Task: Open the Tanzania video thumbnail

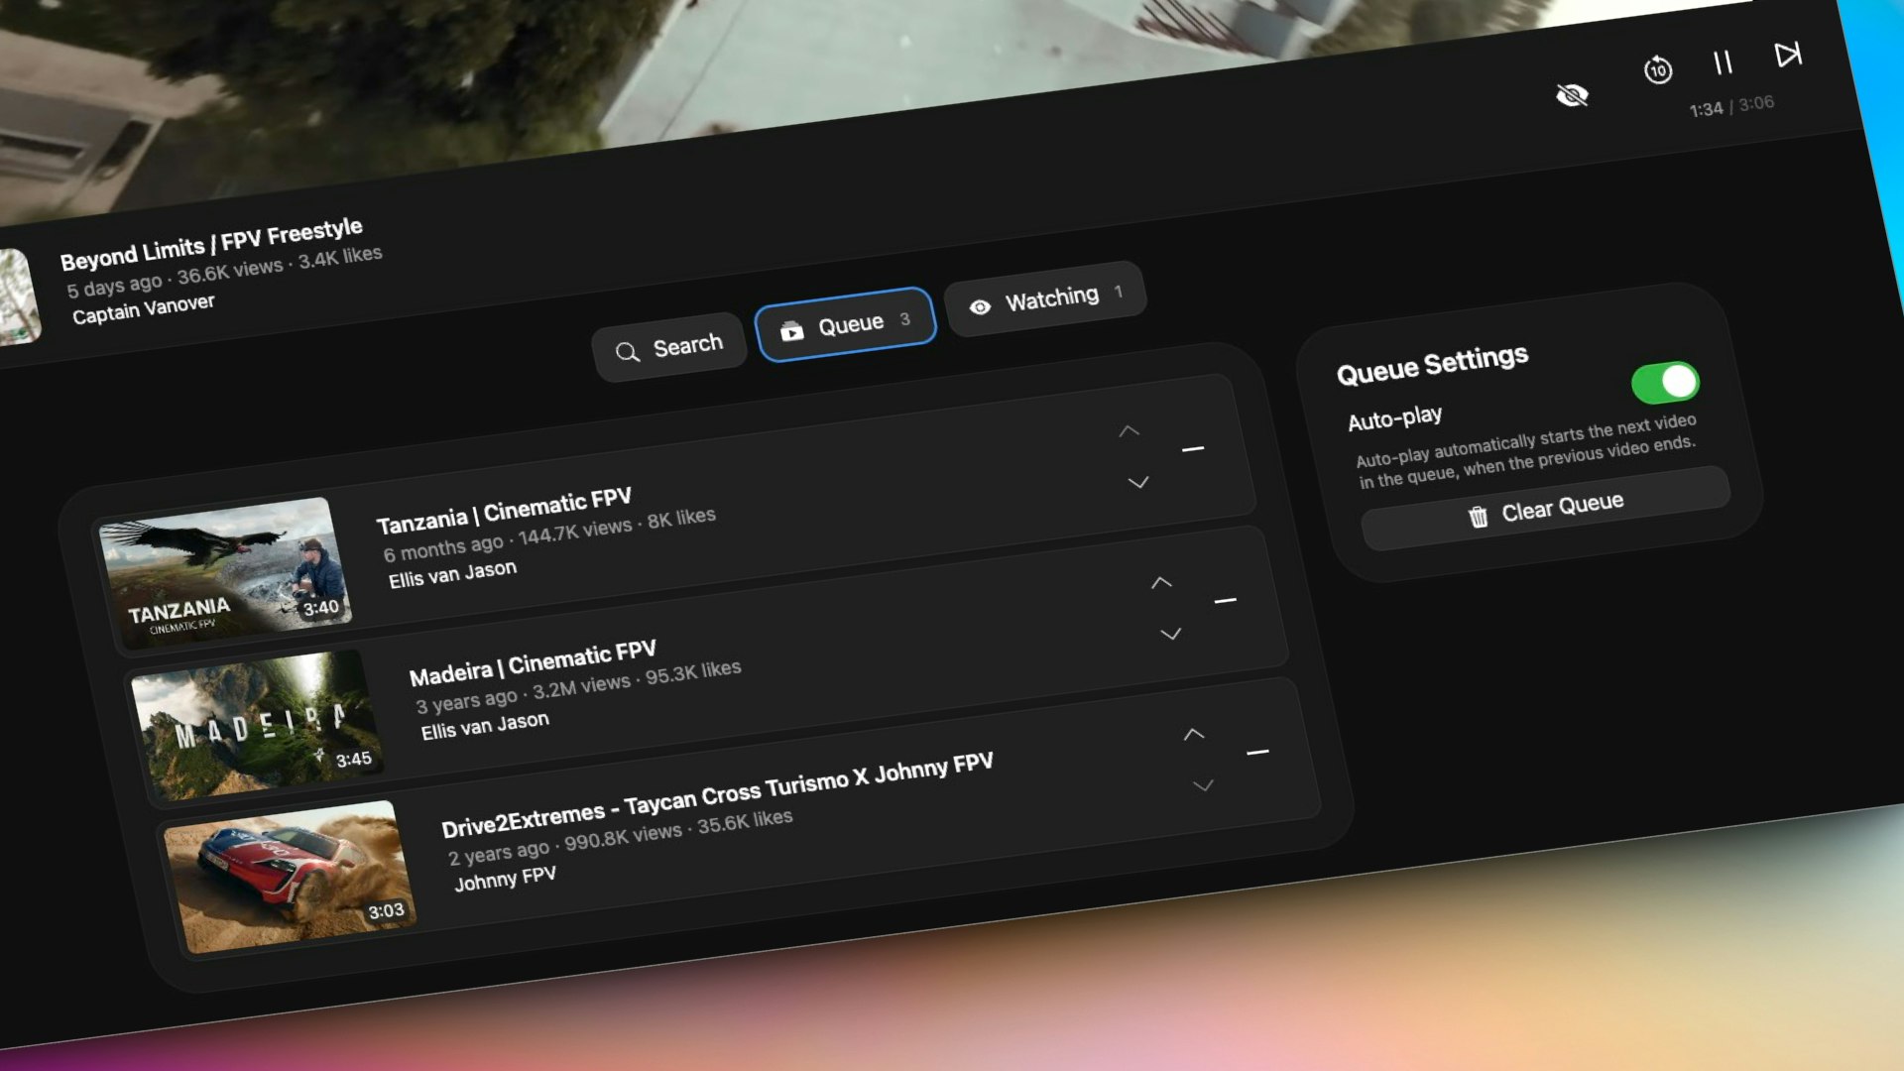Action: pyautogui.click(x=225, y=572)
